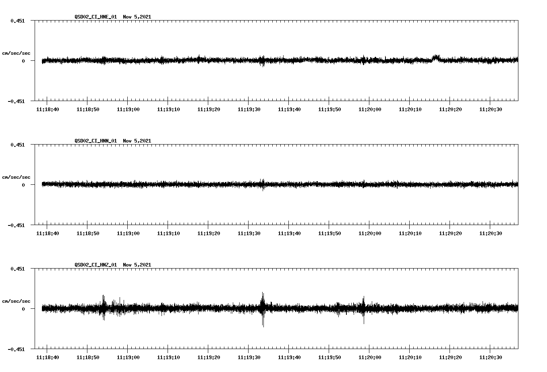
Task: Click 11:20:00 time label under HNN plot
Action: coord(370,234)
